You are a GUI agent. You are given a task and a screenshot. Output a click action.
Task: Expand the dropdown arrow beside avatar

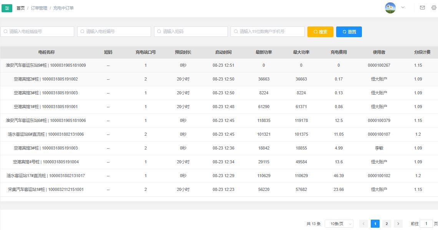403,8
